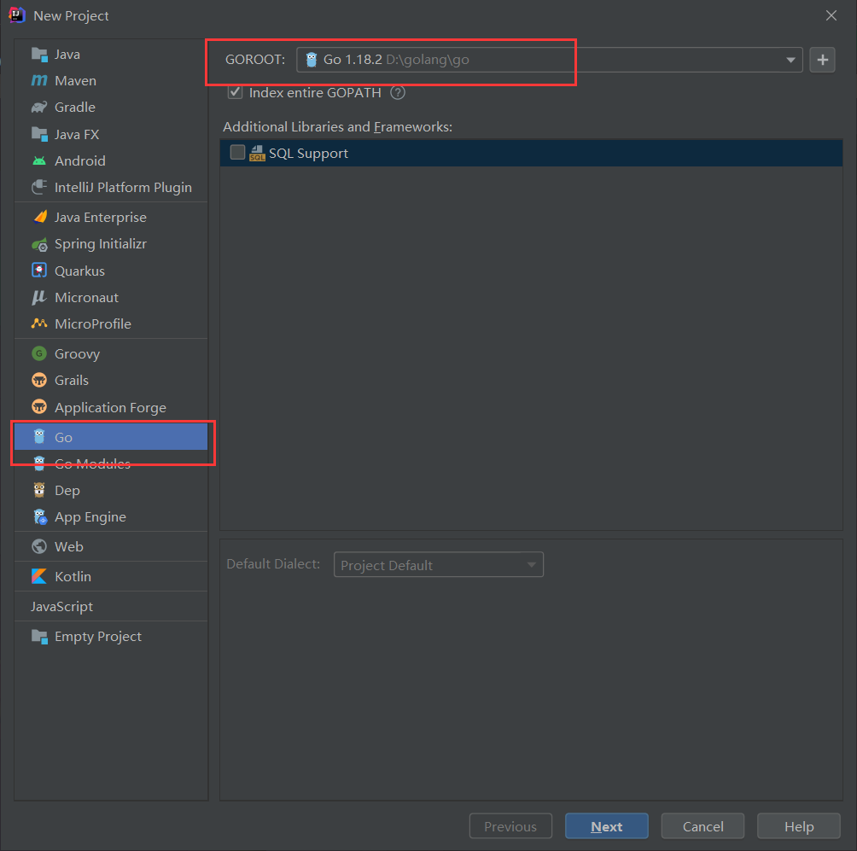857x851 pixels.
Task: Select the App Engine icon
Action: tap(40, 517)
